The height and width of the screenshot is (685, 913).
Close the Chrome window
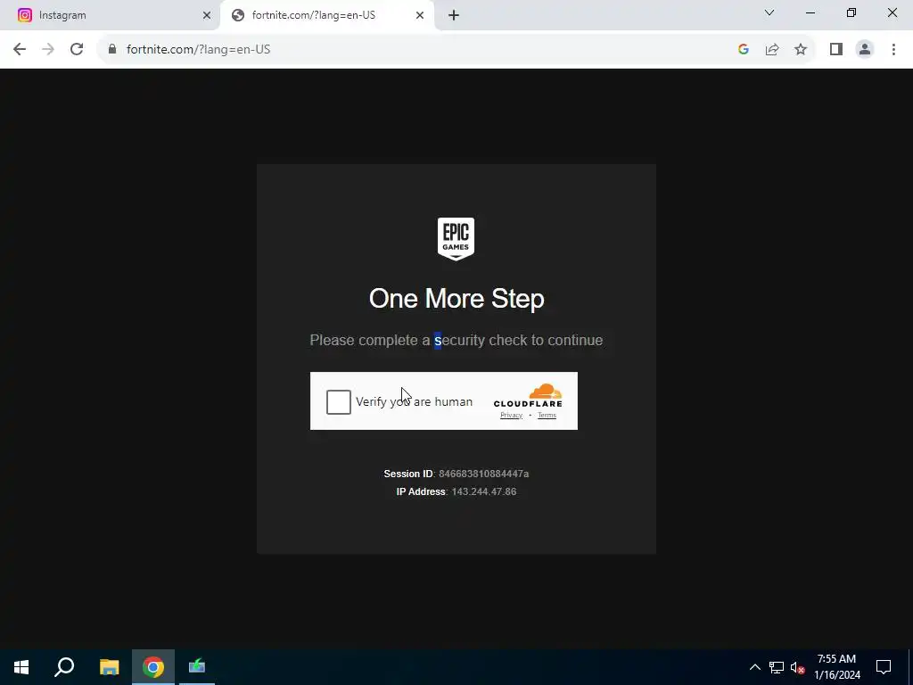[x=892, y=12]
